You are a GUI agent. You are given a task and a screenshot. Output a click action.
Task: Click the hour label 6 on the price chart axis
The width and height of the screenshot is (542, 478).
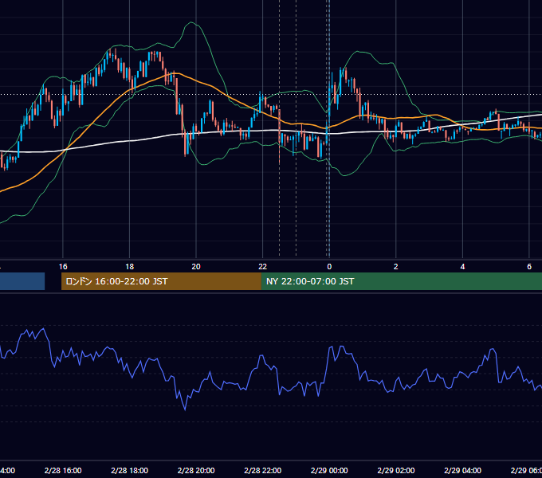529,267
